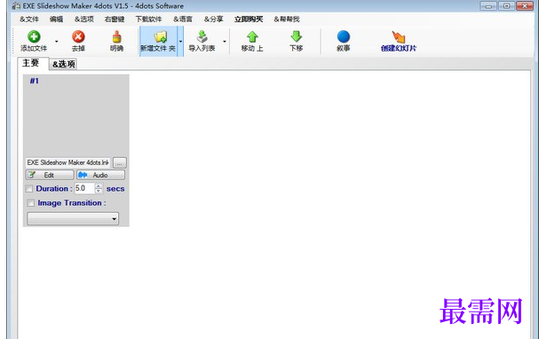Decrease the duration with the down spinner
Viewport: 539px width, 339px height.
[99, 191]
